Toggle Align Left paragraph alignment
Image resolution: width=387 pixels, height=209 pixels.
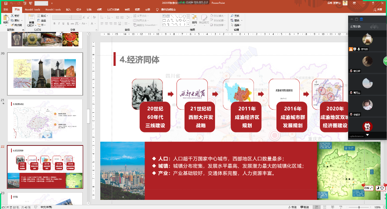pyautogui.click(x=102, y=24)
